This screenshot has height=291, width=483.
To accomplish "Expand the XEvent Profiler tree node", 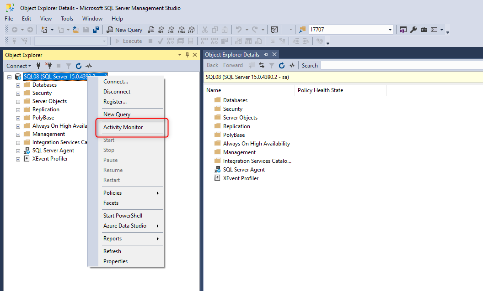I will coord(18,159).
